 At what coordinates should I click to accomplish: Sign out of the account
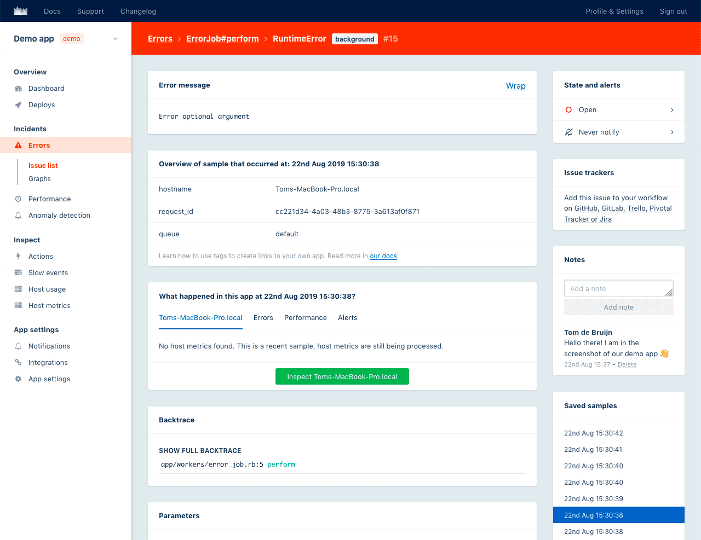click(673, 11)
